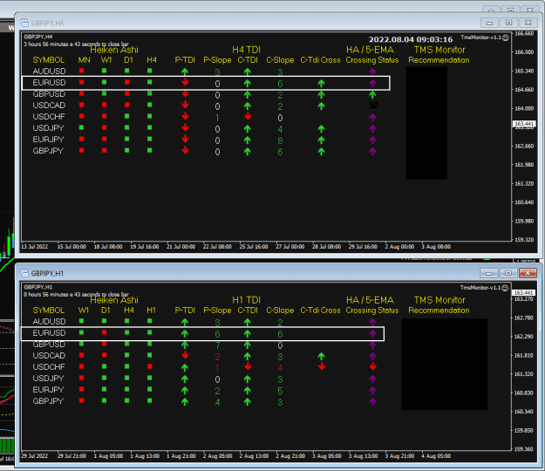Screen dimensions: 545x471
Task: Click the H4 TDI heading
Action: 247,50
